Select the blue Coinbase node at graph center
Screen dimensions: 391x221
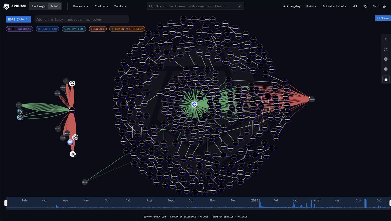pos(194,105)
